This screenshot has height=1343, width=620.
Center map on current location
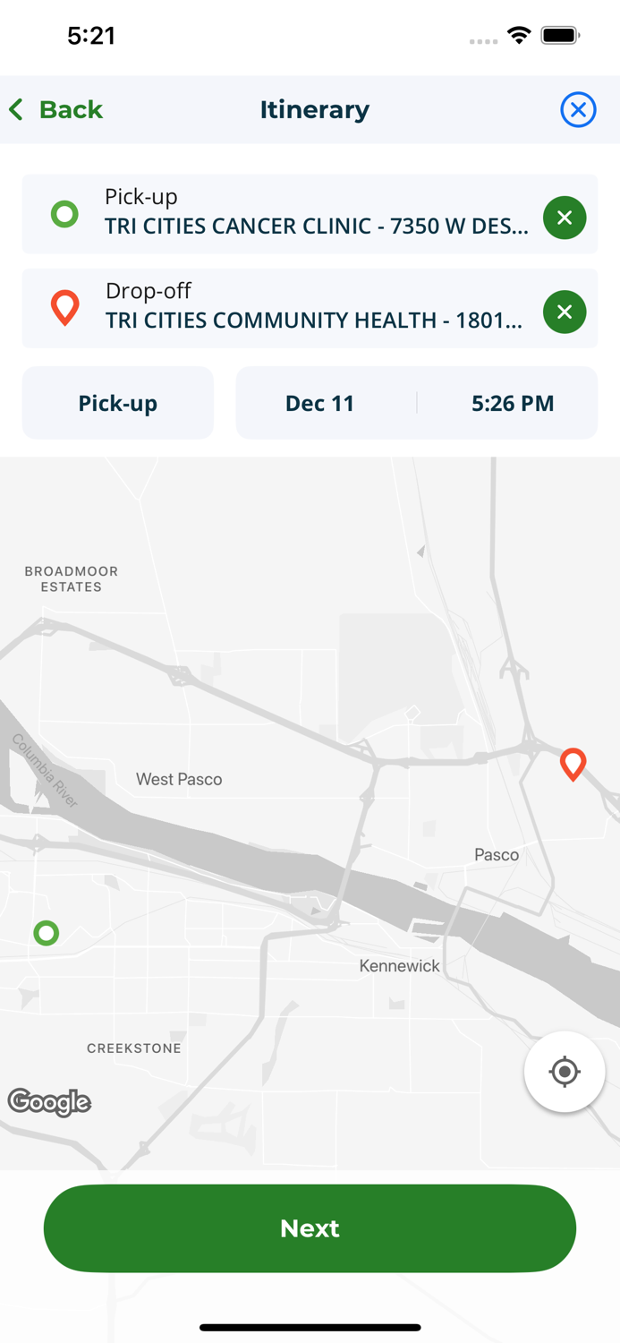pyautogui.click(x=565, y=1071)
